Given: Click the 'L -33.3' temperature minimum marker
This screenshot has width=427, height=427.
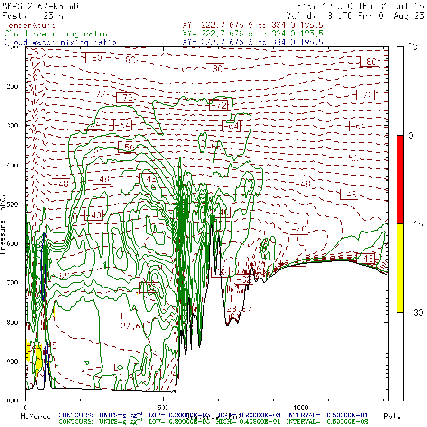Looking at the screenshot, I should pos(121,373).
